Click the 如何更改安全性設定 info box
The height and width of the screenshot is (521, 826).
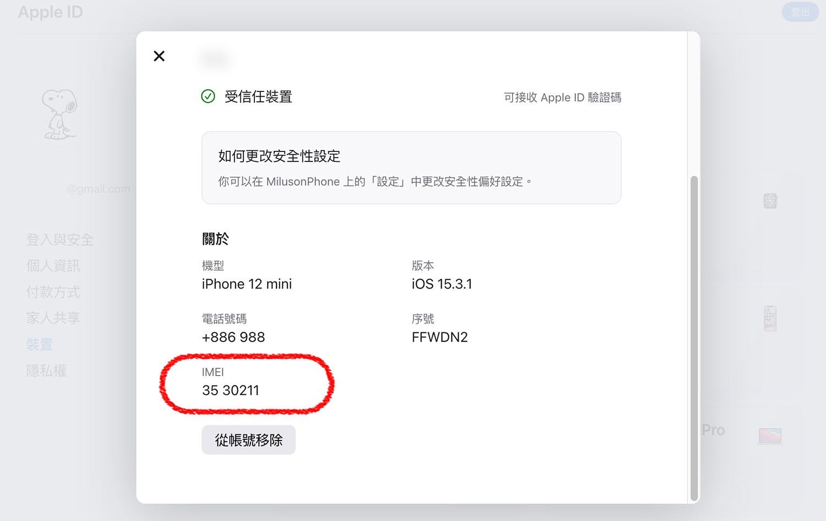[411, 167]
